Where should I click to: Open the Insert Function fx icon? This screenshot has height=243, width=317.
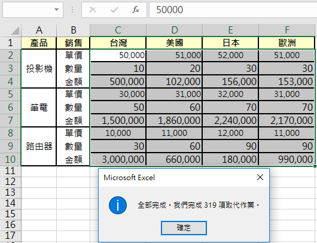136,10
